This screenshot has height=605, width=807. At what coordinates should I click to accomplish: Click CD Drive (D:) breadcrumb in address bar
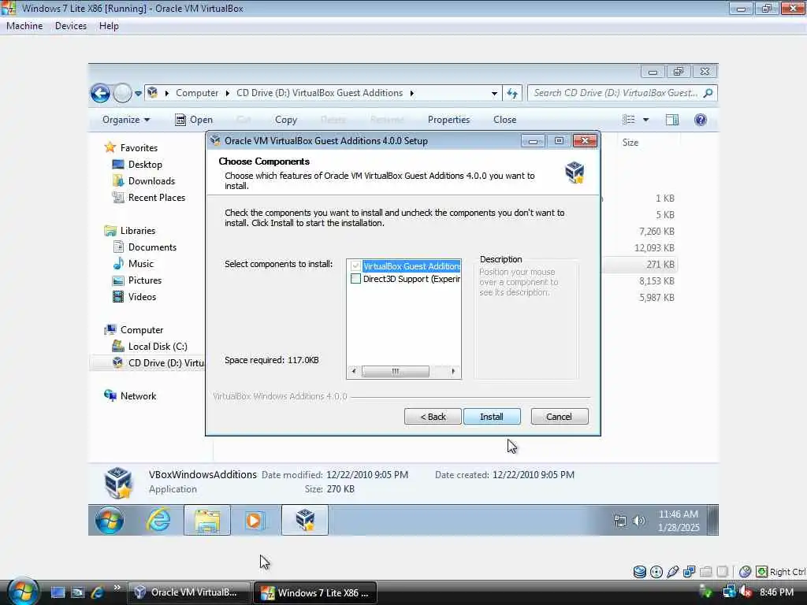[319, 93]
